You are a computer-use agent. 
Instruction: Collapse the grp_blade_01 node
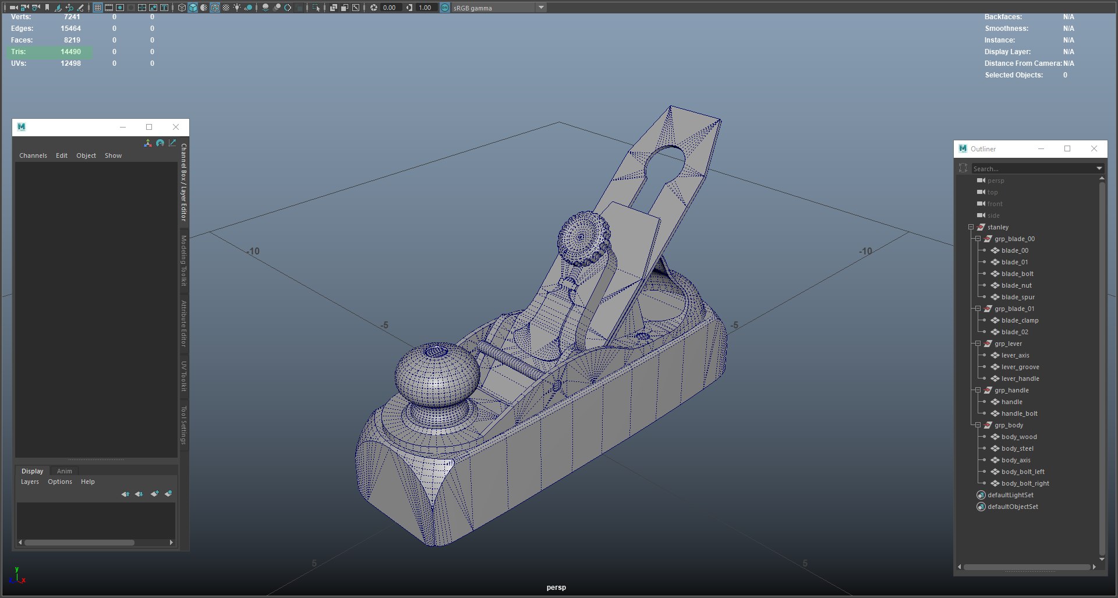pos(978,309)
